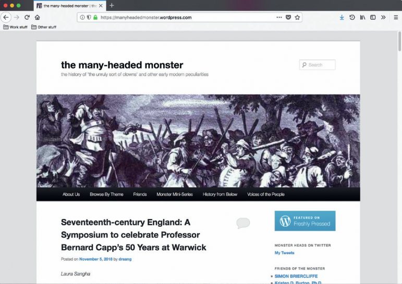Click the WordPress logo in badge
Image resolution: width=402 pixels, height=284 pixels.
pos(285,221)
